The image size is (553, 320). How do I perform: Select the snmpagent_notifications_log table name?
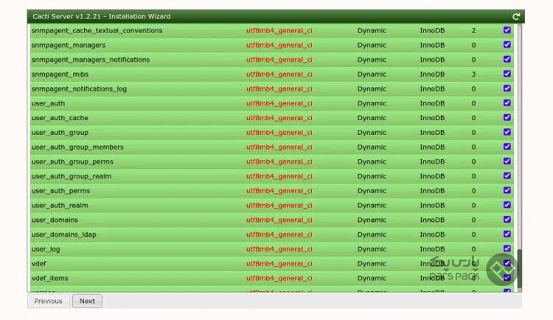(x=79, y=89)
